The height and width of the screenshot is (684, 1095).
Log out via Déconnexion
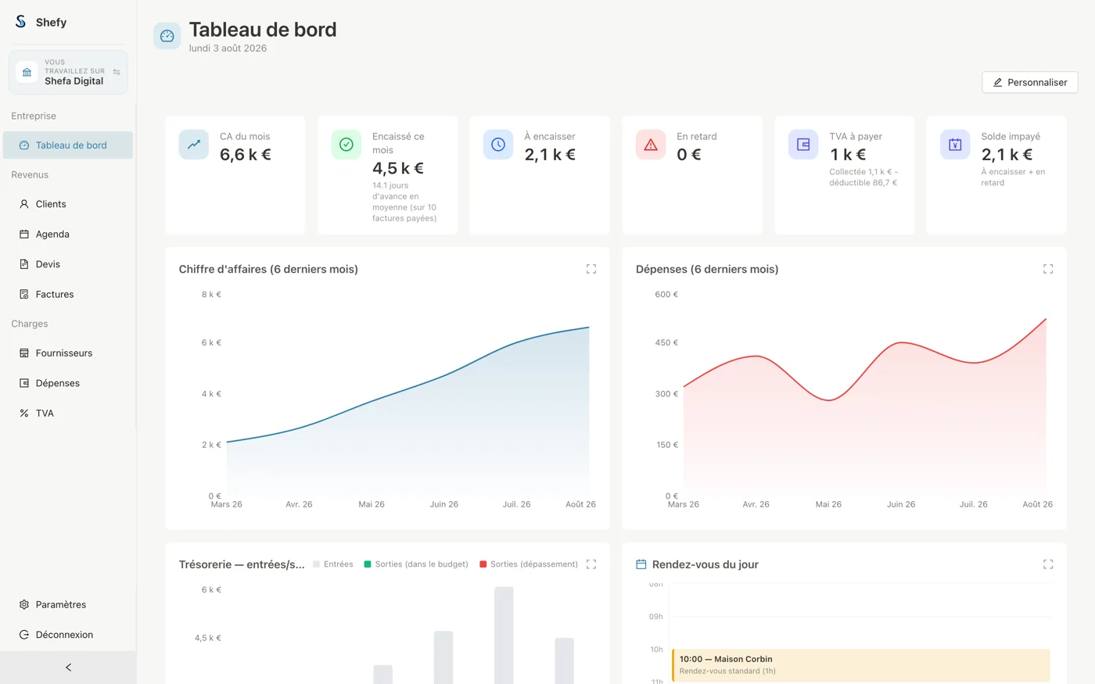click(68, 635)
